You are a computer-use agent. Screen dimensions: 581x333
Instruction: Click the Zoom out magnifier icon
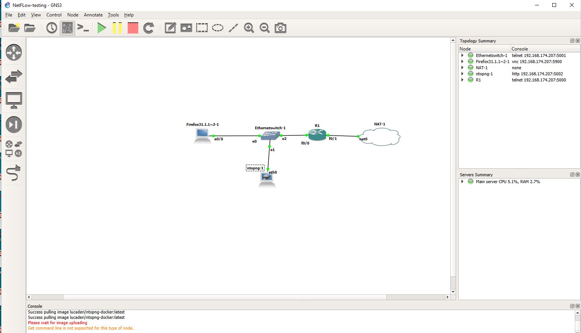[264, 28]
